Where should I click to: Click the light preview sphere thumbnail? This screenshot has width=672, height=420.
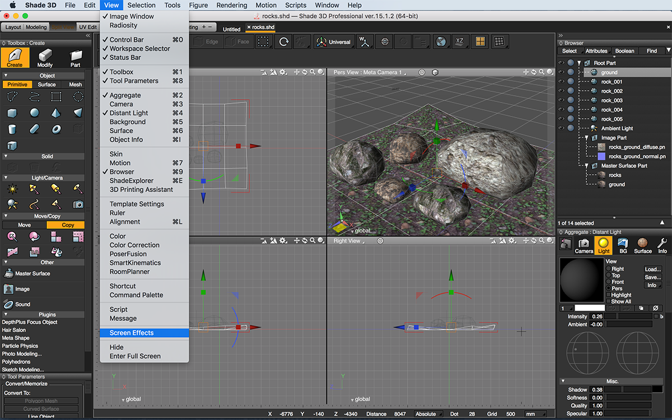click(582, 280)
